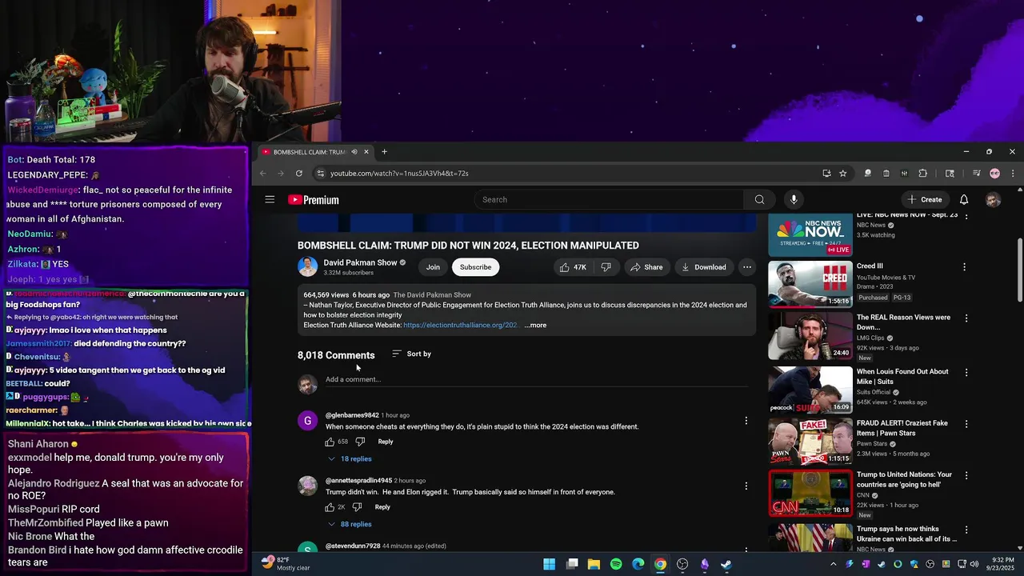Screen dimensions: 1024x576
Task: Open the Sort by comments dropdown
Action: click(411, 354)
